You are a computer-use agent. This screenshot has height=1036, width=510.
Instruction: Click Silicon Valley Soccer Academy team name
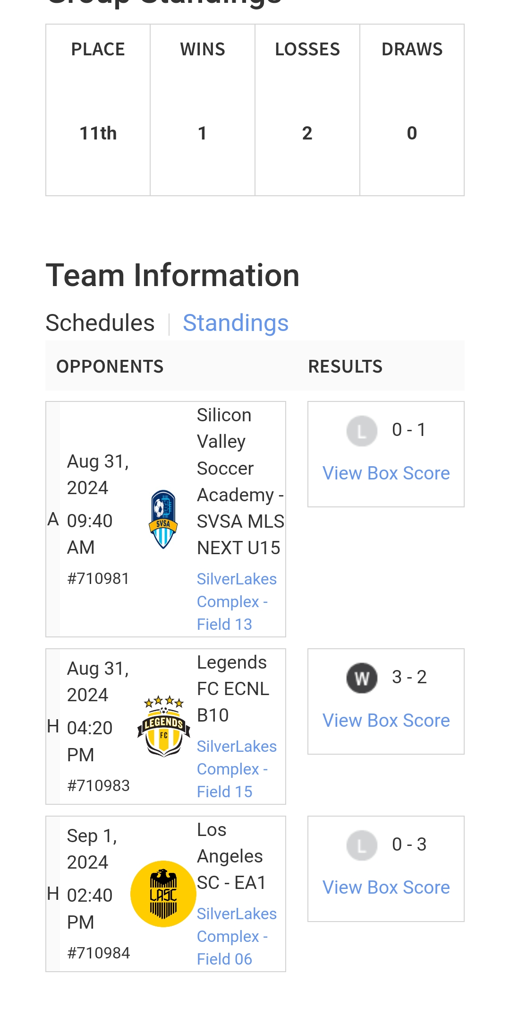point(240,481)
